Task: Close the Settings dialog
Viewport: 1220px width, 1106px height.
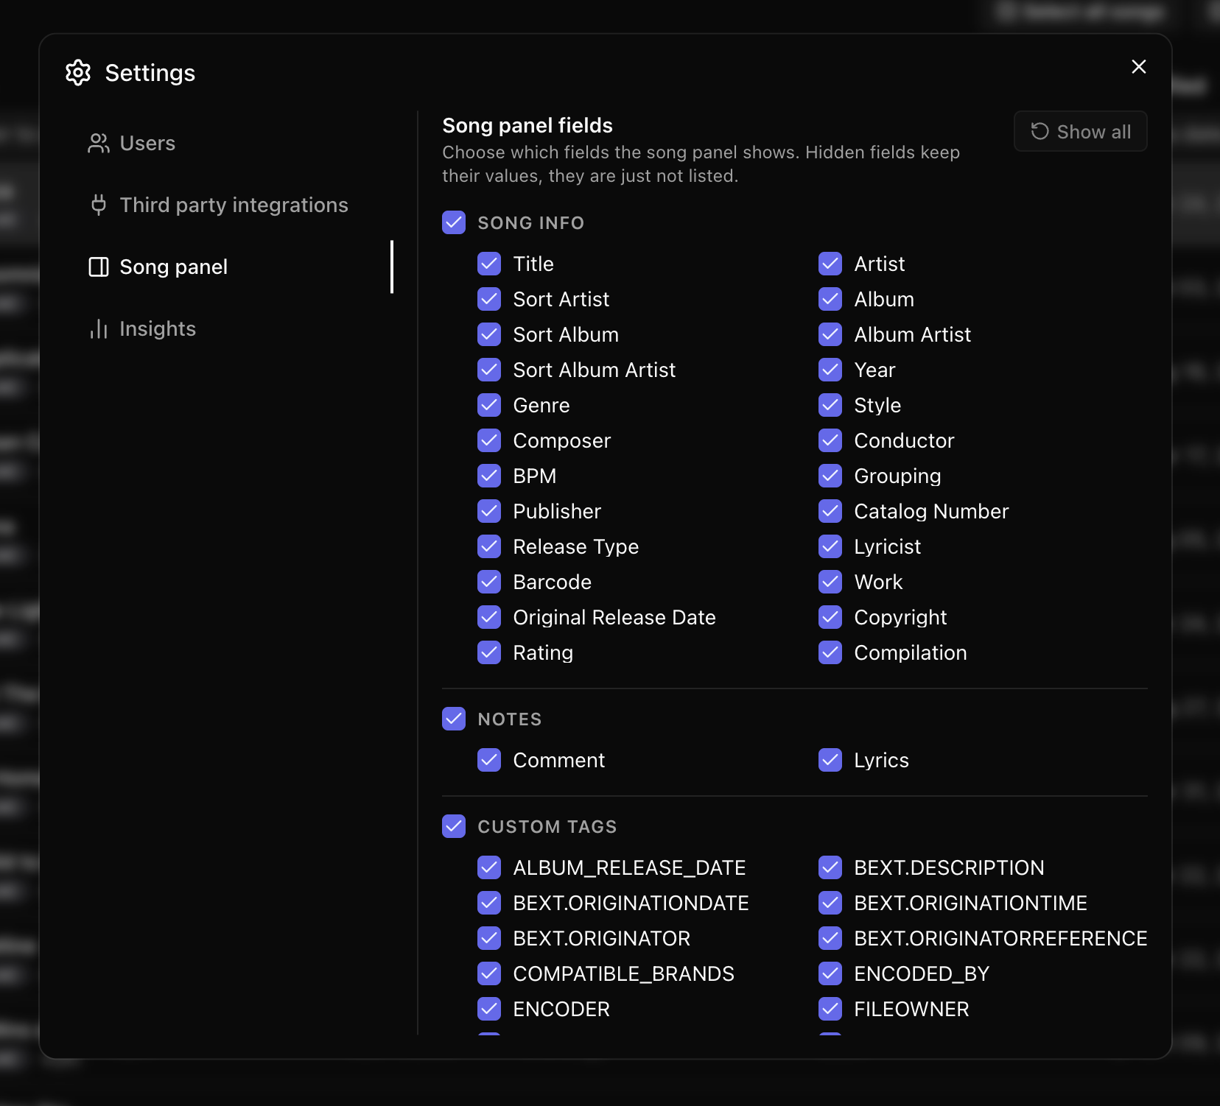Action: pos(1139,67)
